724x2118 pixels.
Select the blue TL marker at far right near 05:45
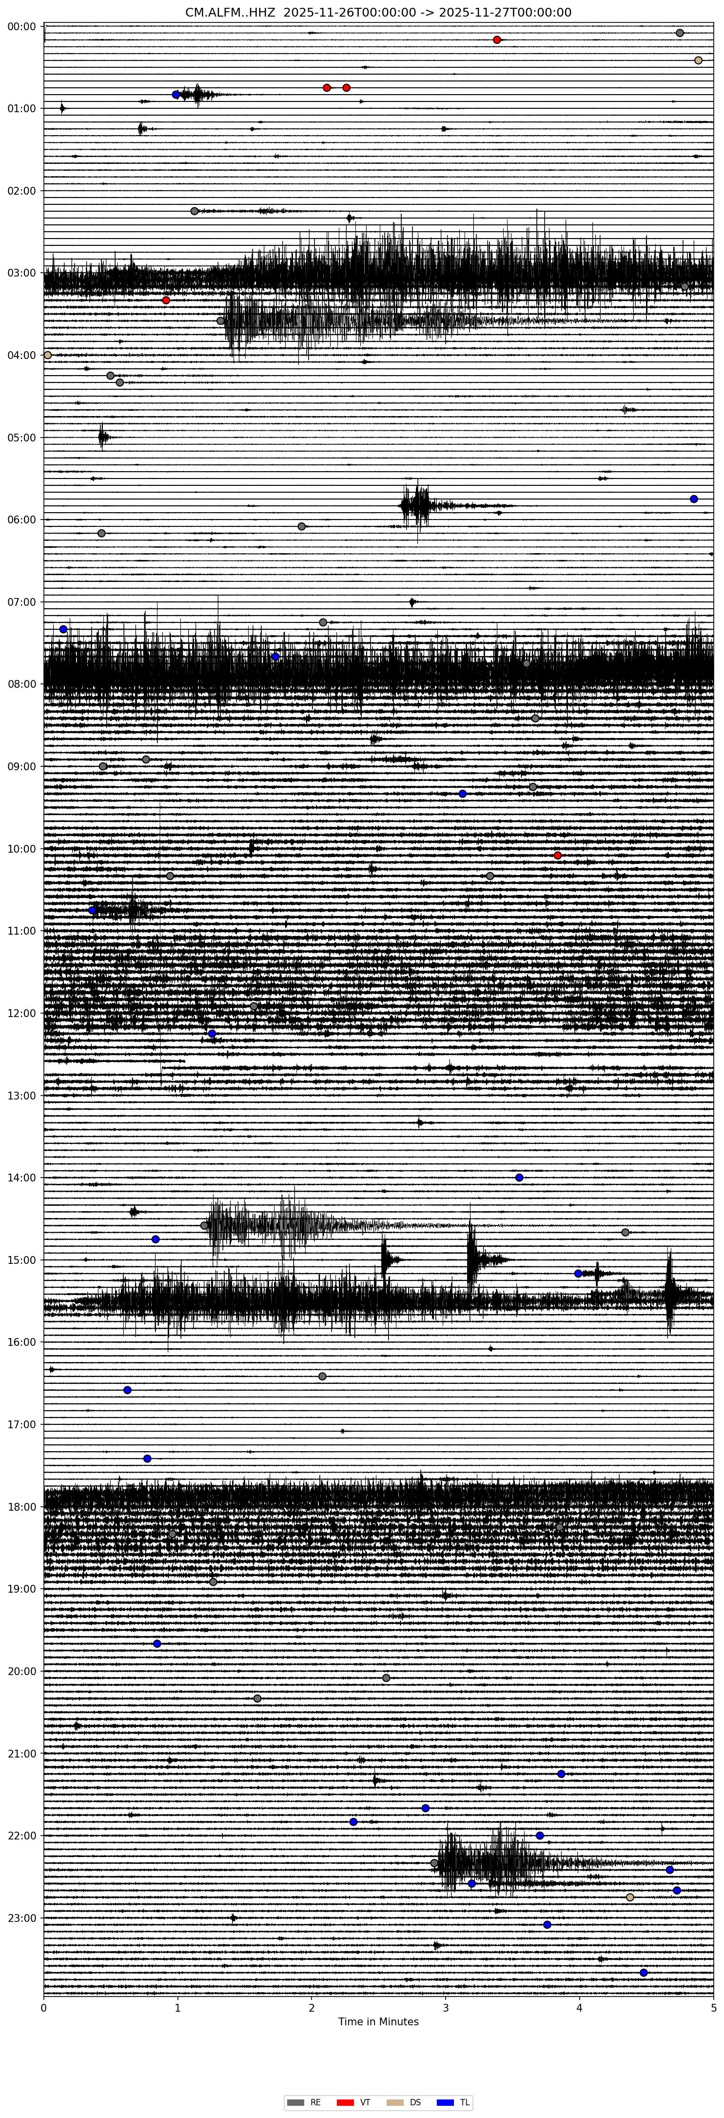point(694,499)
